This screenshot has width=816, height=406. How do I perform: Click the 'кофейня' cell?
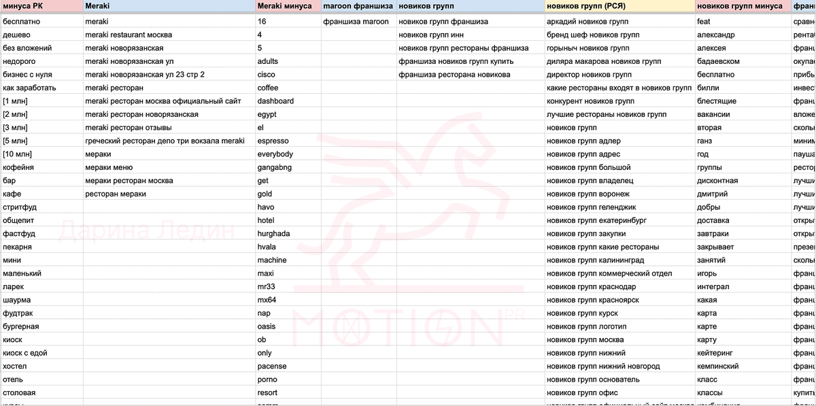(41, 167)
